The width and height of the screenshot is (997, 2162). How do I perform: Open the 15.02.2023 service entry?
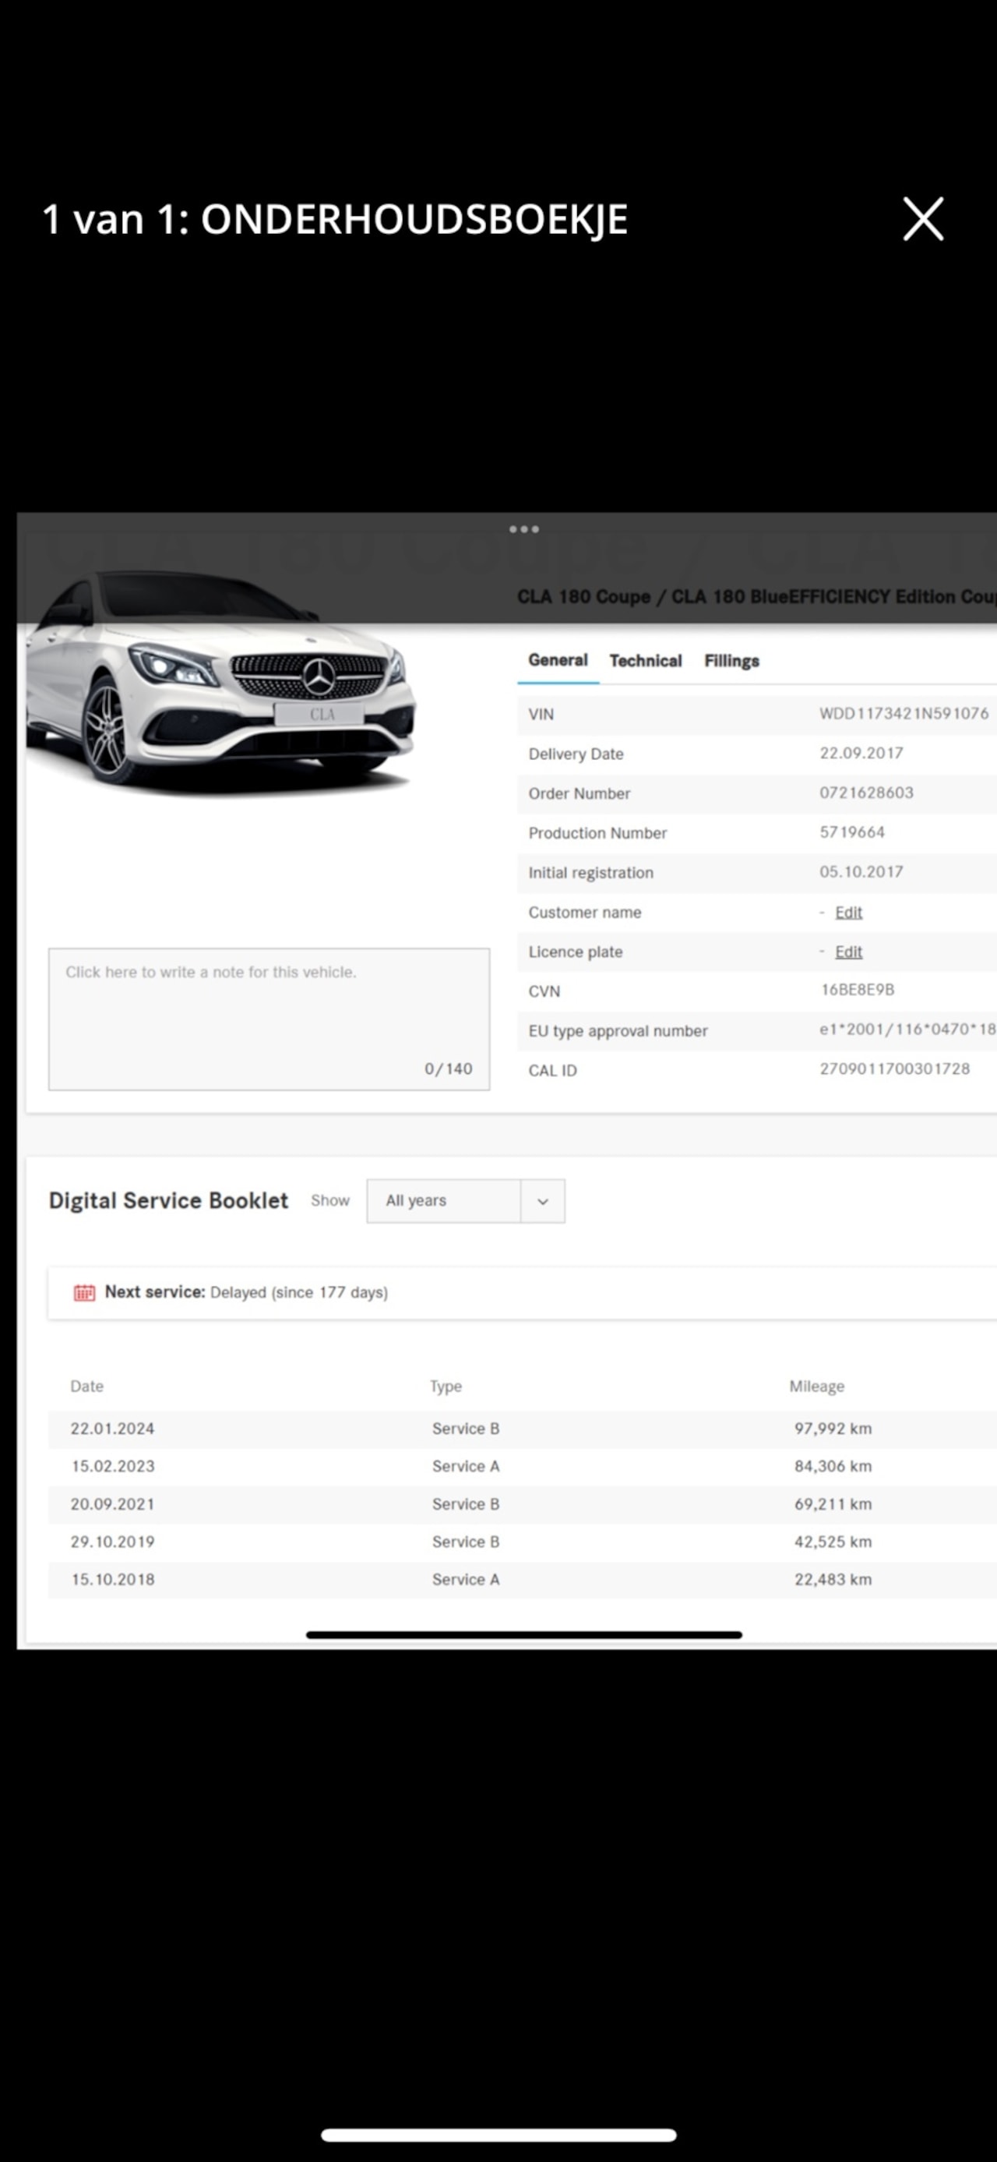522,1466
